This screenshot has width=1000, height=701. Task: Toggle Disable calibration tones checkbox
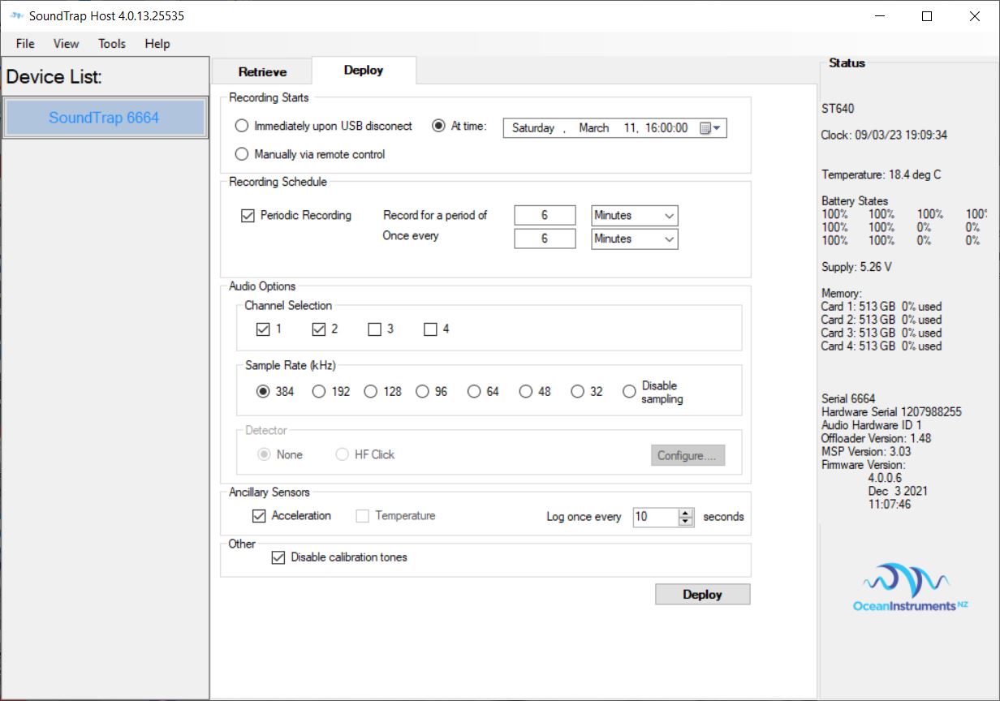coord(278,557)
